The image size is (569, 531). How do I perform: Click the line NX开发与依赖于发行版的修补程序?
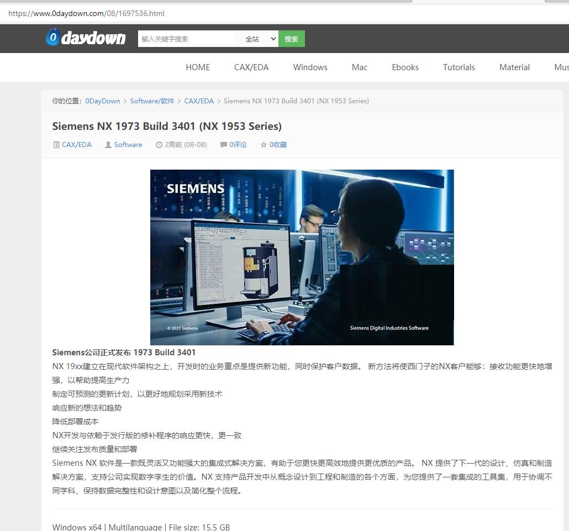tap(146, 435)
